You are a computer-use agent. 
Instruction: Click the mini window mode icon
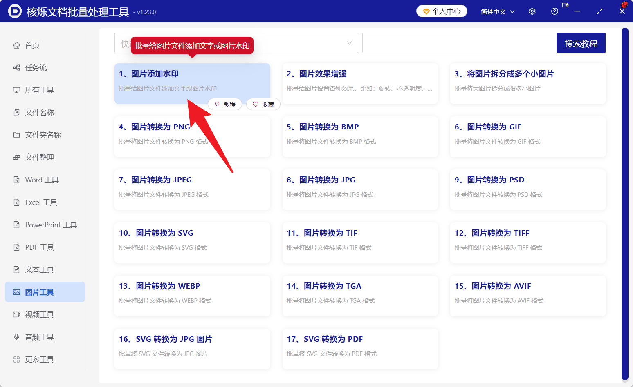pyautogui.click(x=566, y=5)
